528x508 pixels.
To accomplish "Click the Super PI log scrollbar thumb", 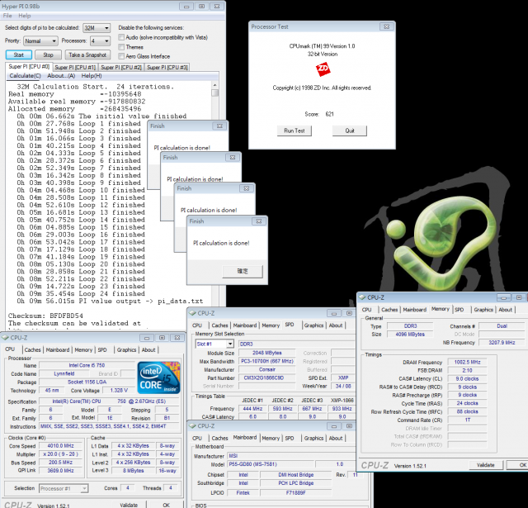I will point(214,93).
